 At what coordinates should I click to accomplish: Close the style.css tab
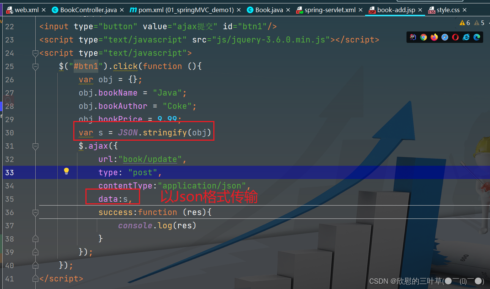[465, 10]
